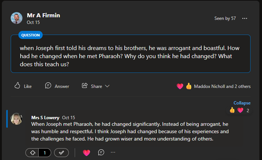View Mr A Firmin's profile picture

[17, 18]
